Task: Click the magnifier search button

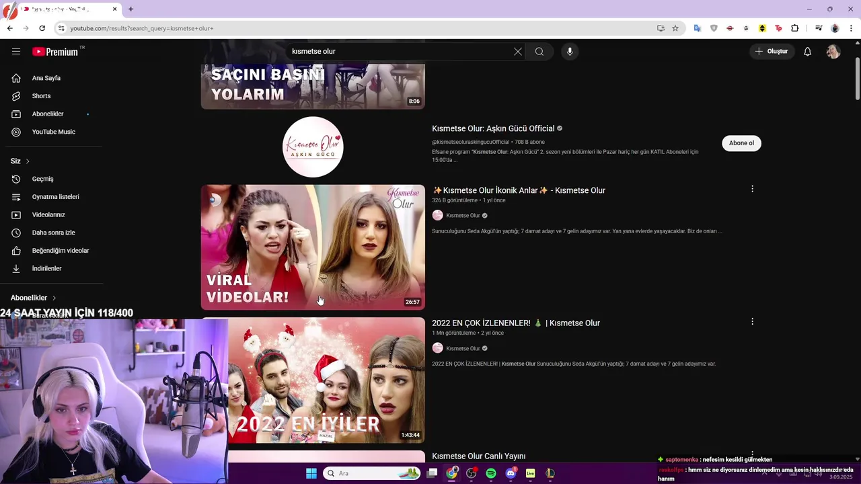Action: [539, 52]
